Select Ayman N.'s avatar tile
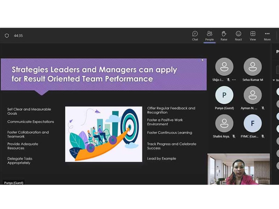 pos(252,95)
